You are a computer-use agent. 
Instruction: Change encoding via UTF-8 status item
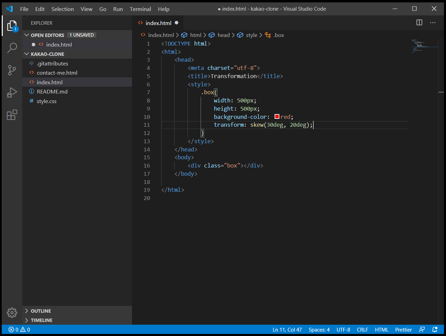[x=343, y=329]
